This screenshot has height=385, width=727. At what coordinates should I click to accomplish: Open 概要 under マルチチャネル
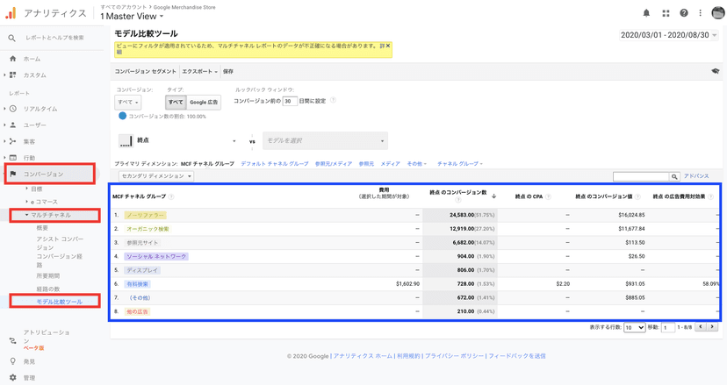(42, 228)
